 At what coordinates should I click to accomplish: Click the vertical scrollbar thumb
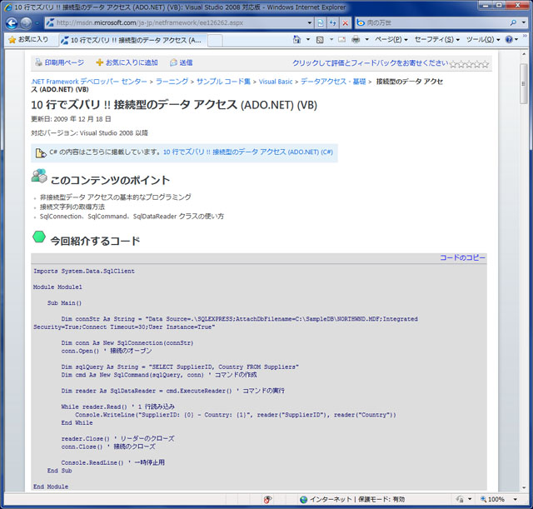(524, 83)
